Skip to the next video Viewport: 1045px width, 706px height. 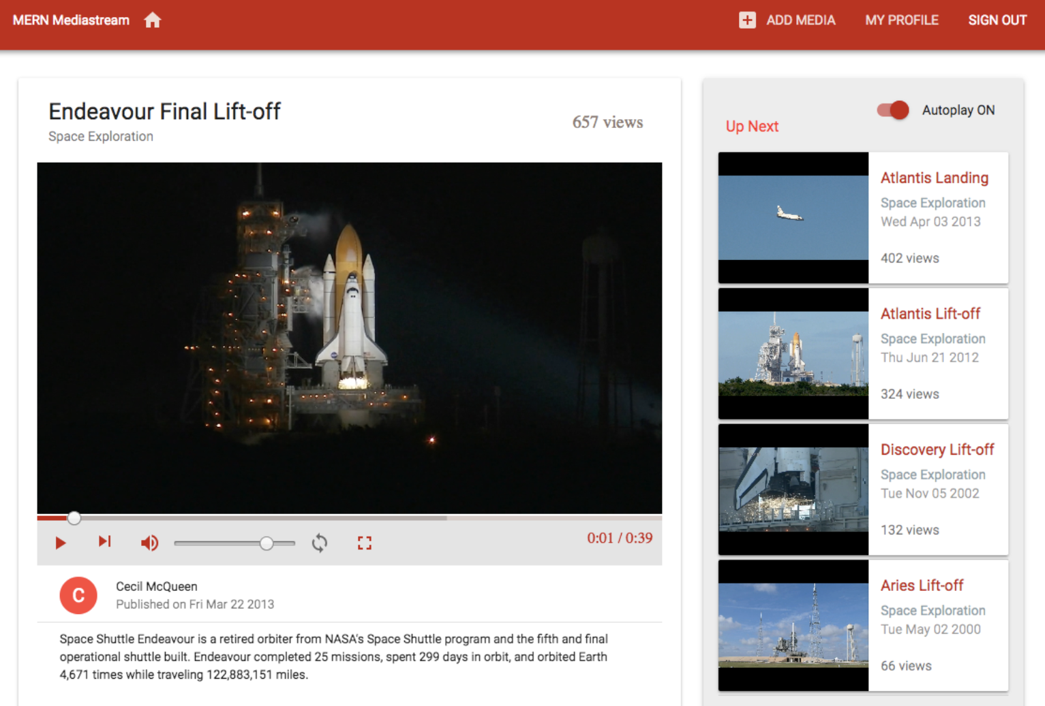(104, 541)
